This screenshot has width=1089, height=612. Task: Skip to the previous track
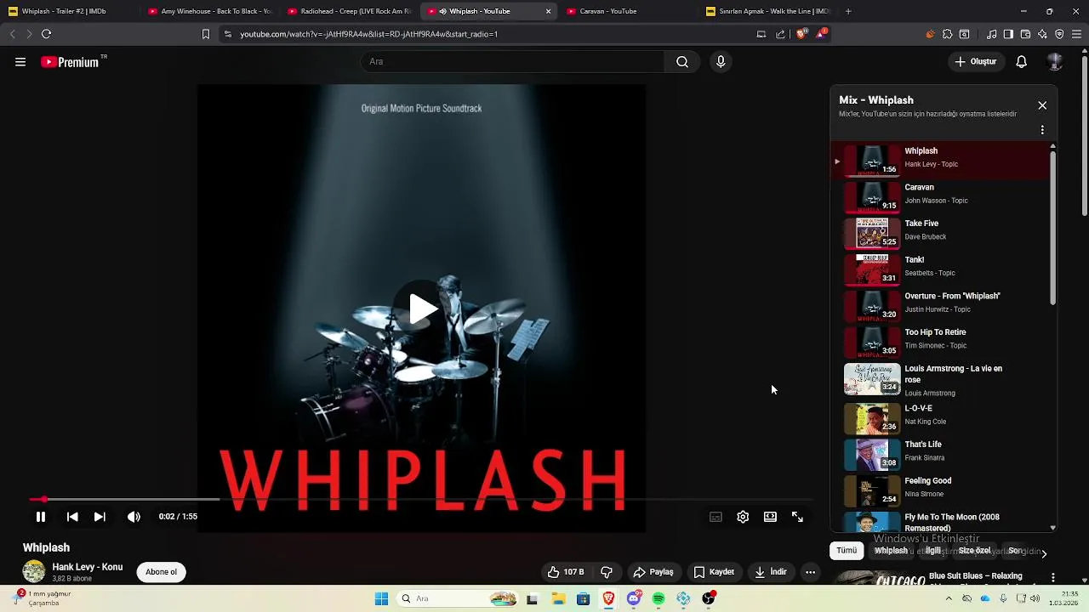(x=72, y=517)
